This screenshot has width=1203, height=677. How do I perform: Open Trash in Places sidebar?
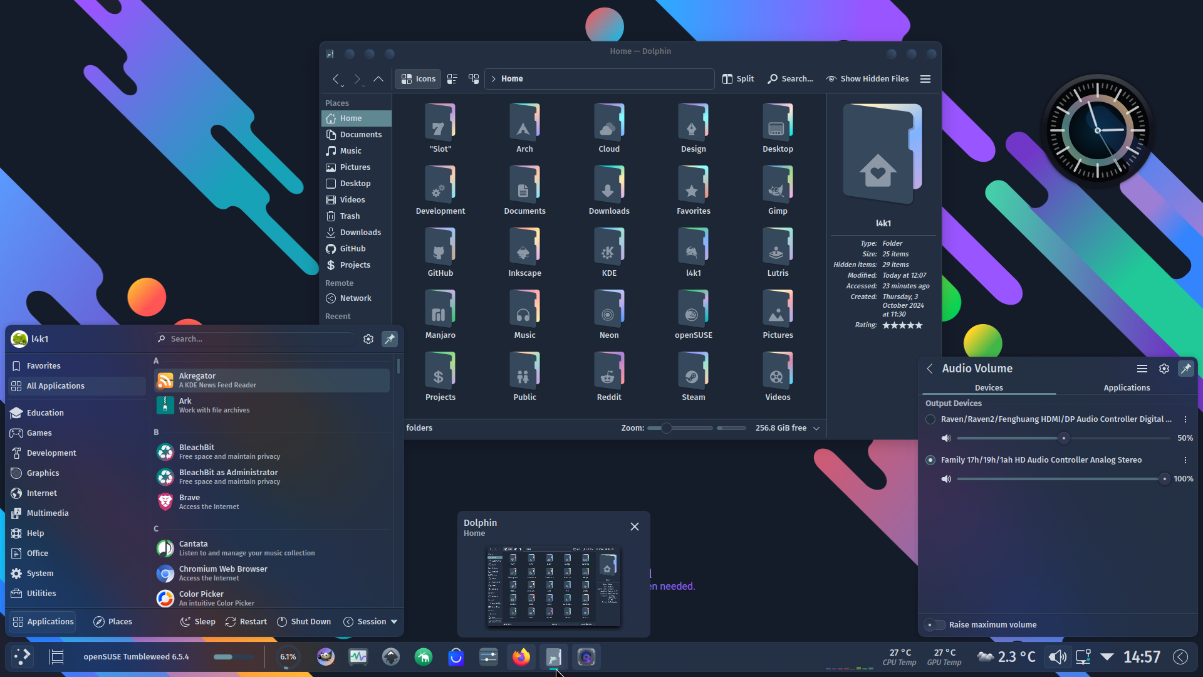[357, 216]
